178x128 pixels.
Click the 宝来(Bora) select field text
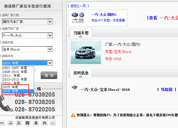coord(11,49)
